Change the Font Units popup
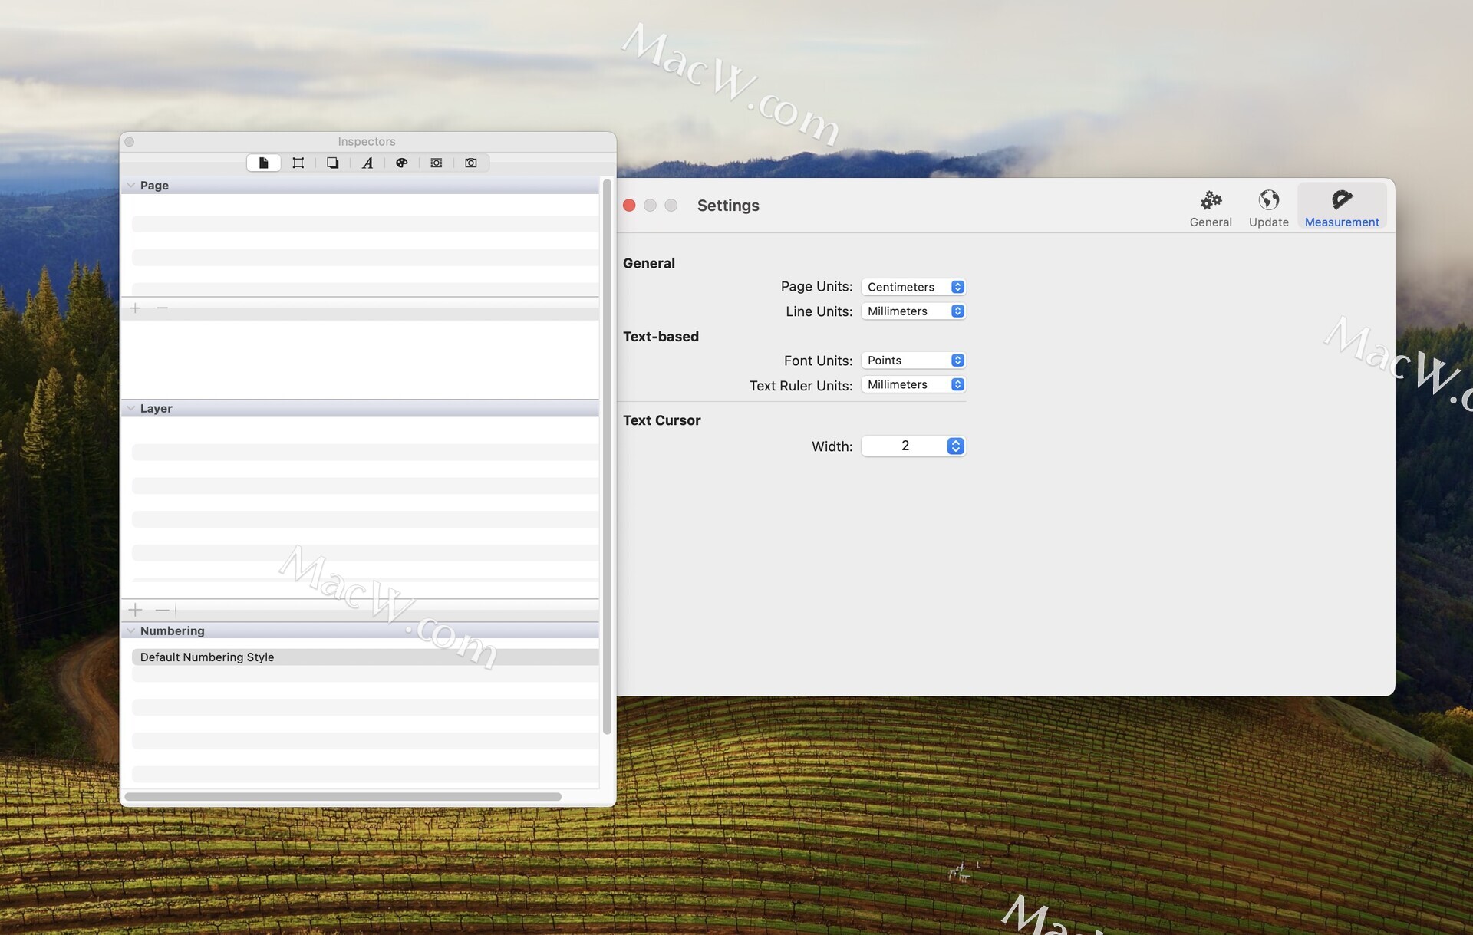 [x=913, y=361]
